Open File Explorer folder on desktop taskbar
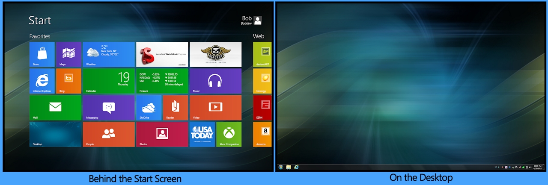Screen dimensions: 548x185 pos(289,167)
